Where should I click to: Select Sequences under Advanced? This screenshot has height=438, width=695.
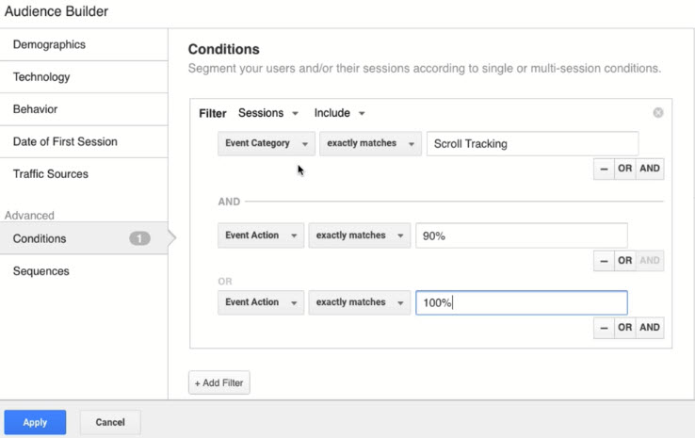point(84,271)
